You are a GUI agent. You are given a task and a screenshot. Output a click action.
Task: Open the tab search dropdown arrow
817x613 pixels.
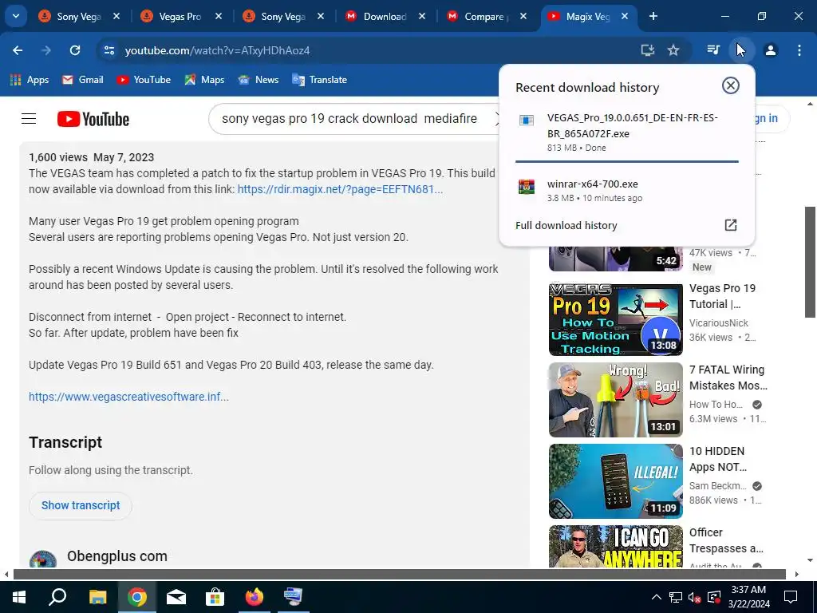click(x=16, y=16)
